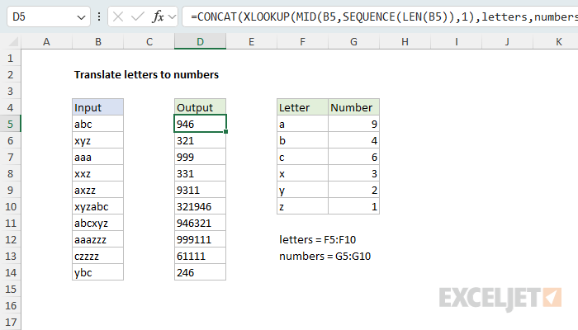This screenshot has width=578, height=330.
Task: Select Letter cell containing y
Action: tap(303, 190)
